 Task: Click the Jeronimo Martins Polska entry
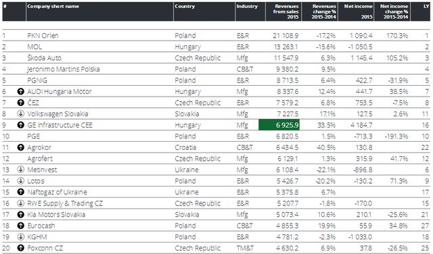pyautogui.click(x=63, y=69)
